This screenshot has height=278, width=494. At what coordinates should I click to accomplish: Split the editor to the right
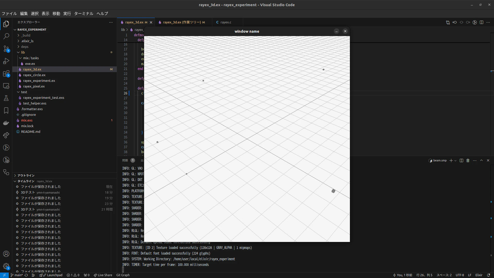click(481, 22)
